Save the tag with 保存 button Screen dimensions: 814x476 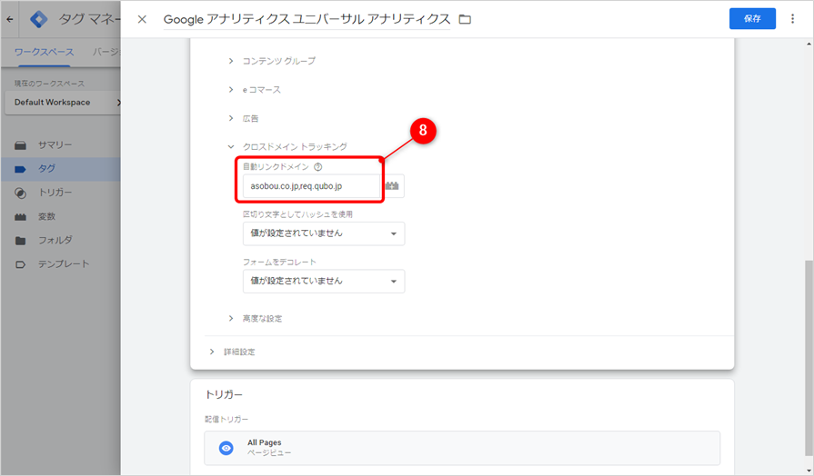[x=752, y=19]
